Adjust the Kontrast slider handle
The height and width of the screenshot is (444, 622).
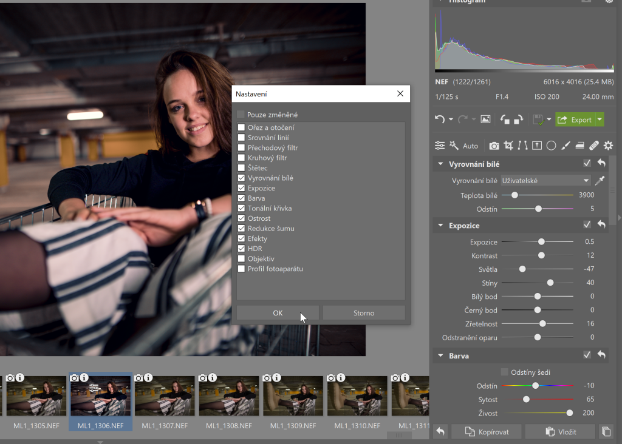(541, 255)
